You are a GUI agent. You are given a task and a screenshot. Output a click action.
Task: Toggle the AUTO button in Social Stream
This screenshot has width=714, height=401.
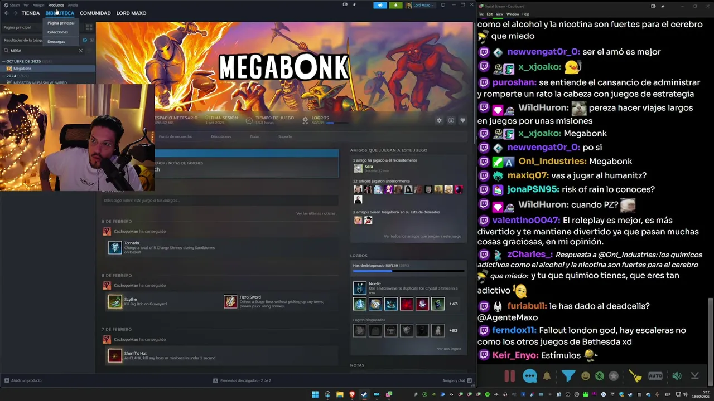[655, 376]
